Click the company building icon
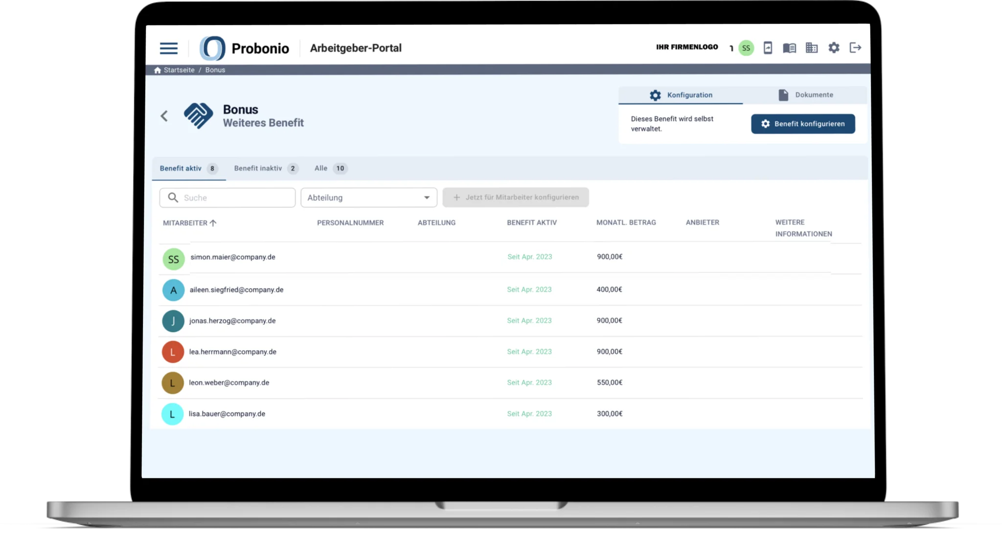 [812, 48]
